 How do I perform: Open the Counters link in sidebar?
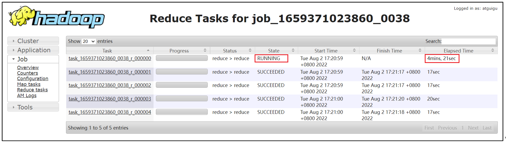tap(27, 73)
